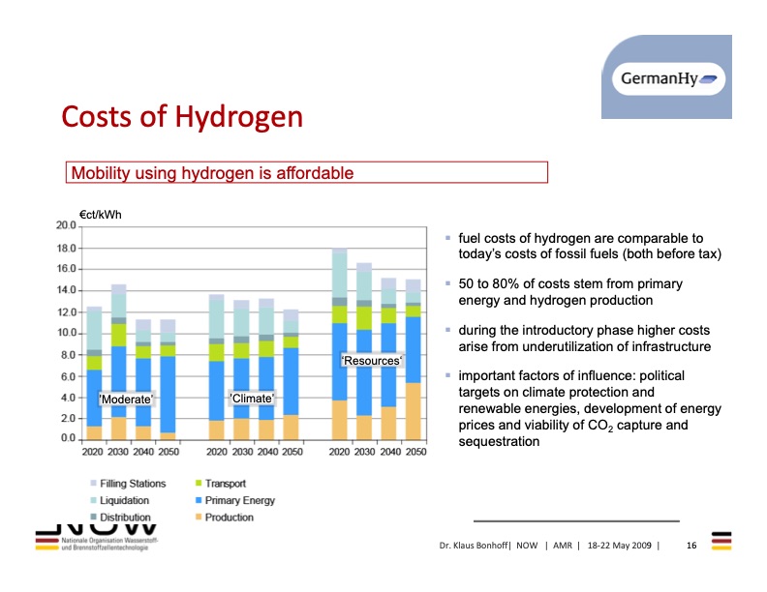Click the bullet about fuel costs of hydrogen
Image resolution: width=767 pixels, height=592 pixels.
[590, 246]
